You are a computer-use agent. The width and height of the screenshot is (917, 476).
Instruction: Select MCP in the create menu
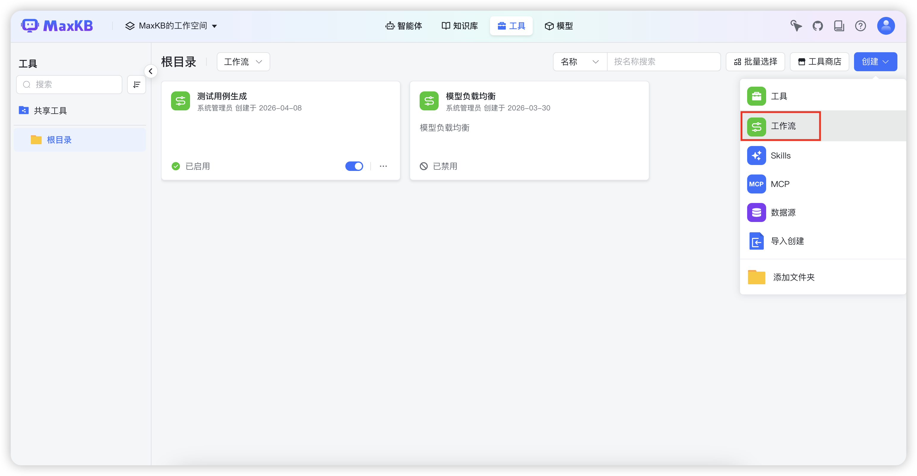(x=780, y=184)
